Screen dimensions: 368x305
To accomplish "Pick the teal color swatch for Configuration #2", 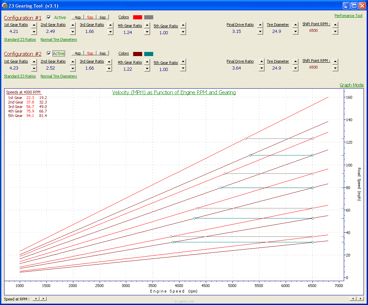I will tap(149, 54).
